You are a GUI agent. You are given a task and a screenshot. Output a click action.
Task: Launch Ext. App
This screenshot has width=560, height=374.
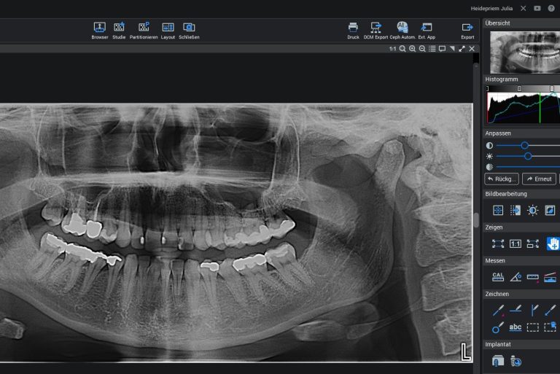pyautogui.click(x=427, y=31)
